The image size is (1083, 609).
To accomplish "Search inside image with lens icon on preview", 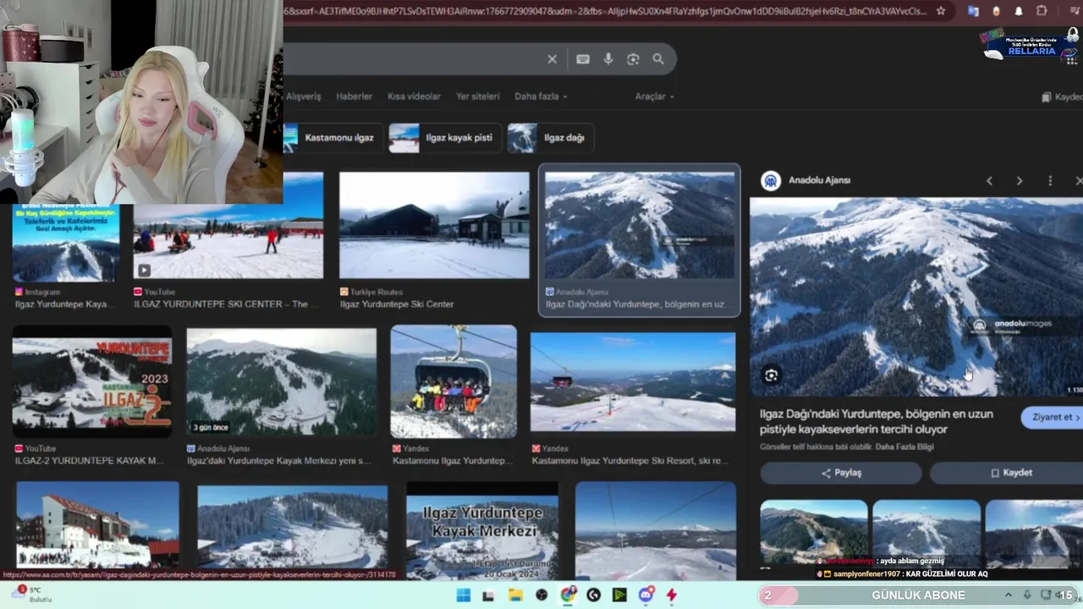I will [771, 375].
